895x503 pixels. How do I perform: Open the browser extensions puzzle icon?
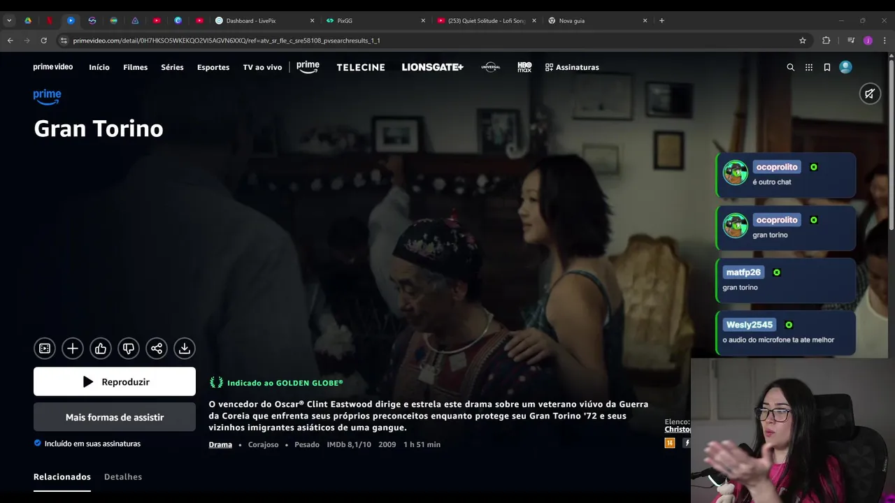[x=826, y=41]
